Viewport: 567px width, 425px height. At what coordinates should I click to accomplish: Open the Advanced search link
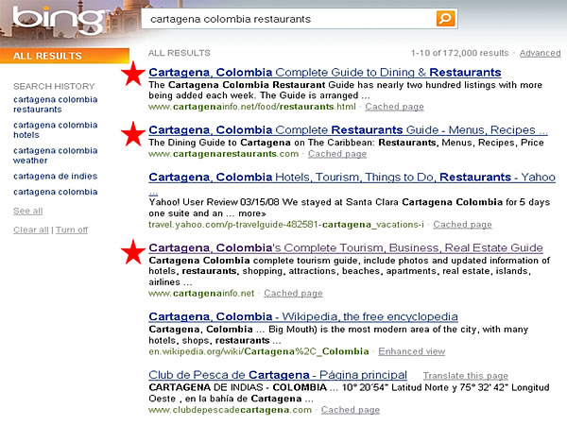point(540,53)
